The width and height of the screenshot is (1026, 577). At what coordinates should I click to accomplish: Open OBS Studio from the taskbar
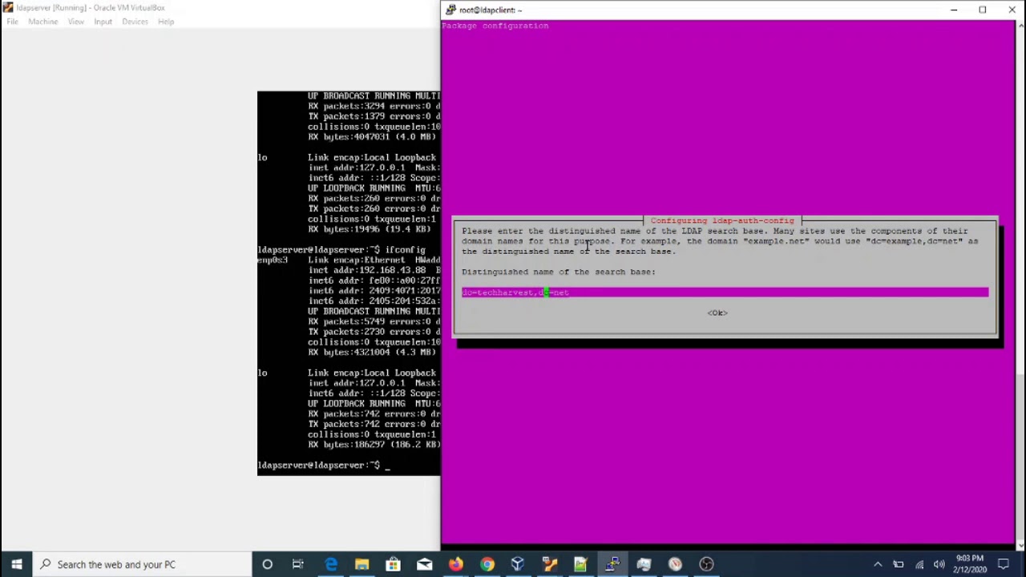[x=706, y=564]
